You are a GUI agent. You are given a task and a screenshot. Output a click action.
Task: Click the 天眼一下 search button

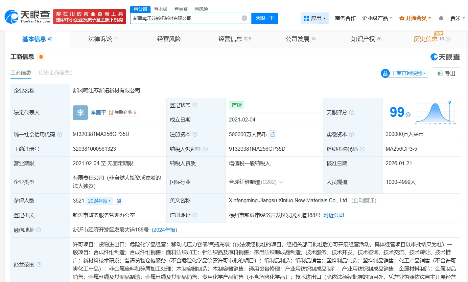click(265, 18)
